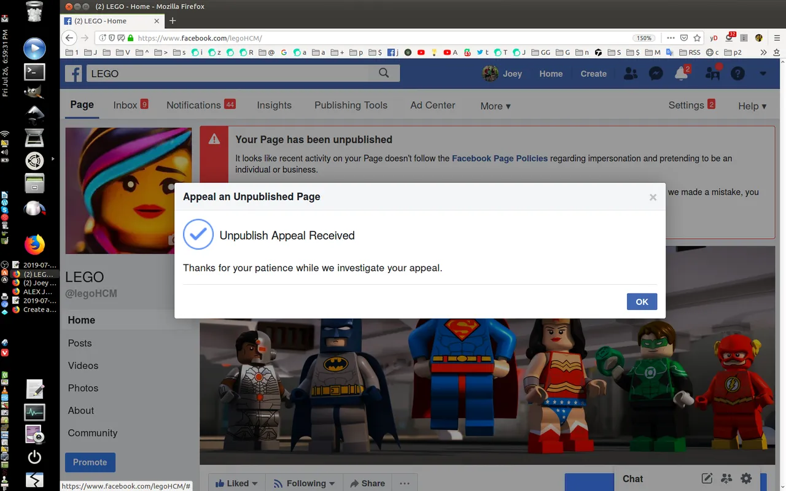Open Joey's profile from top bar
Image resolution: width=786 pixels, height=491 pixels.
pos(502,74)
